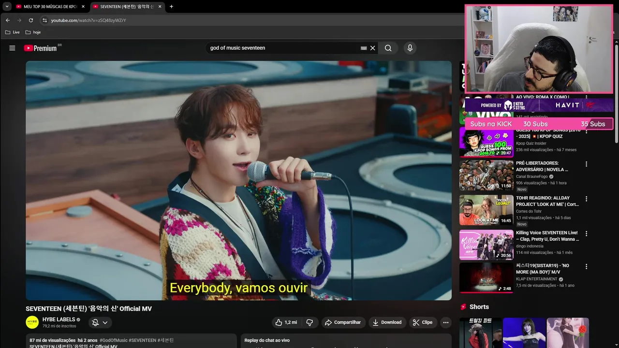This screenshot has width=619, height=348.
Task: Create a Clipe from the video
Action: tap(423, 322)
